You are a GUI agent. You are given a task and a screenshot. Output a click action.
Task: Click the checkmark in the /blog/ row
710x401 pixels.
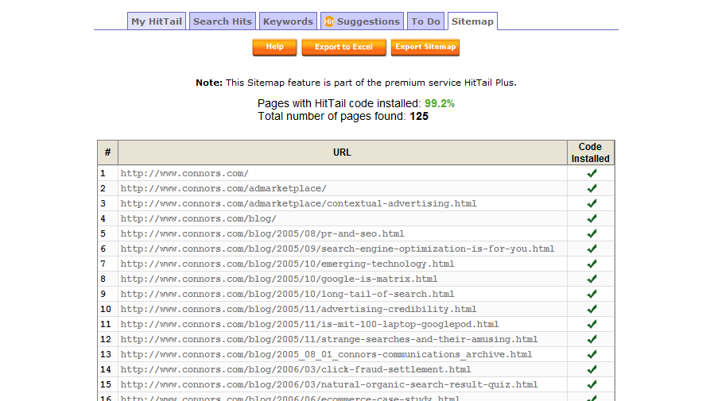click(x=592, y=218)
